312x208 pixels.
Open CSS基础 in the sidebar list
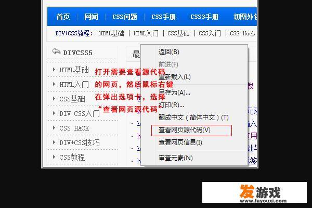click(72, 99)
